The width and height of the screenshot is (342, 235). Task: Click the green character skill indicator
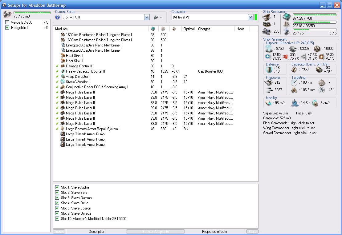(x=256, y=17)
